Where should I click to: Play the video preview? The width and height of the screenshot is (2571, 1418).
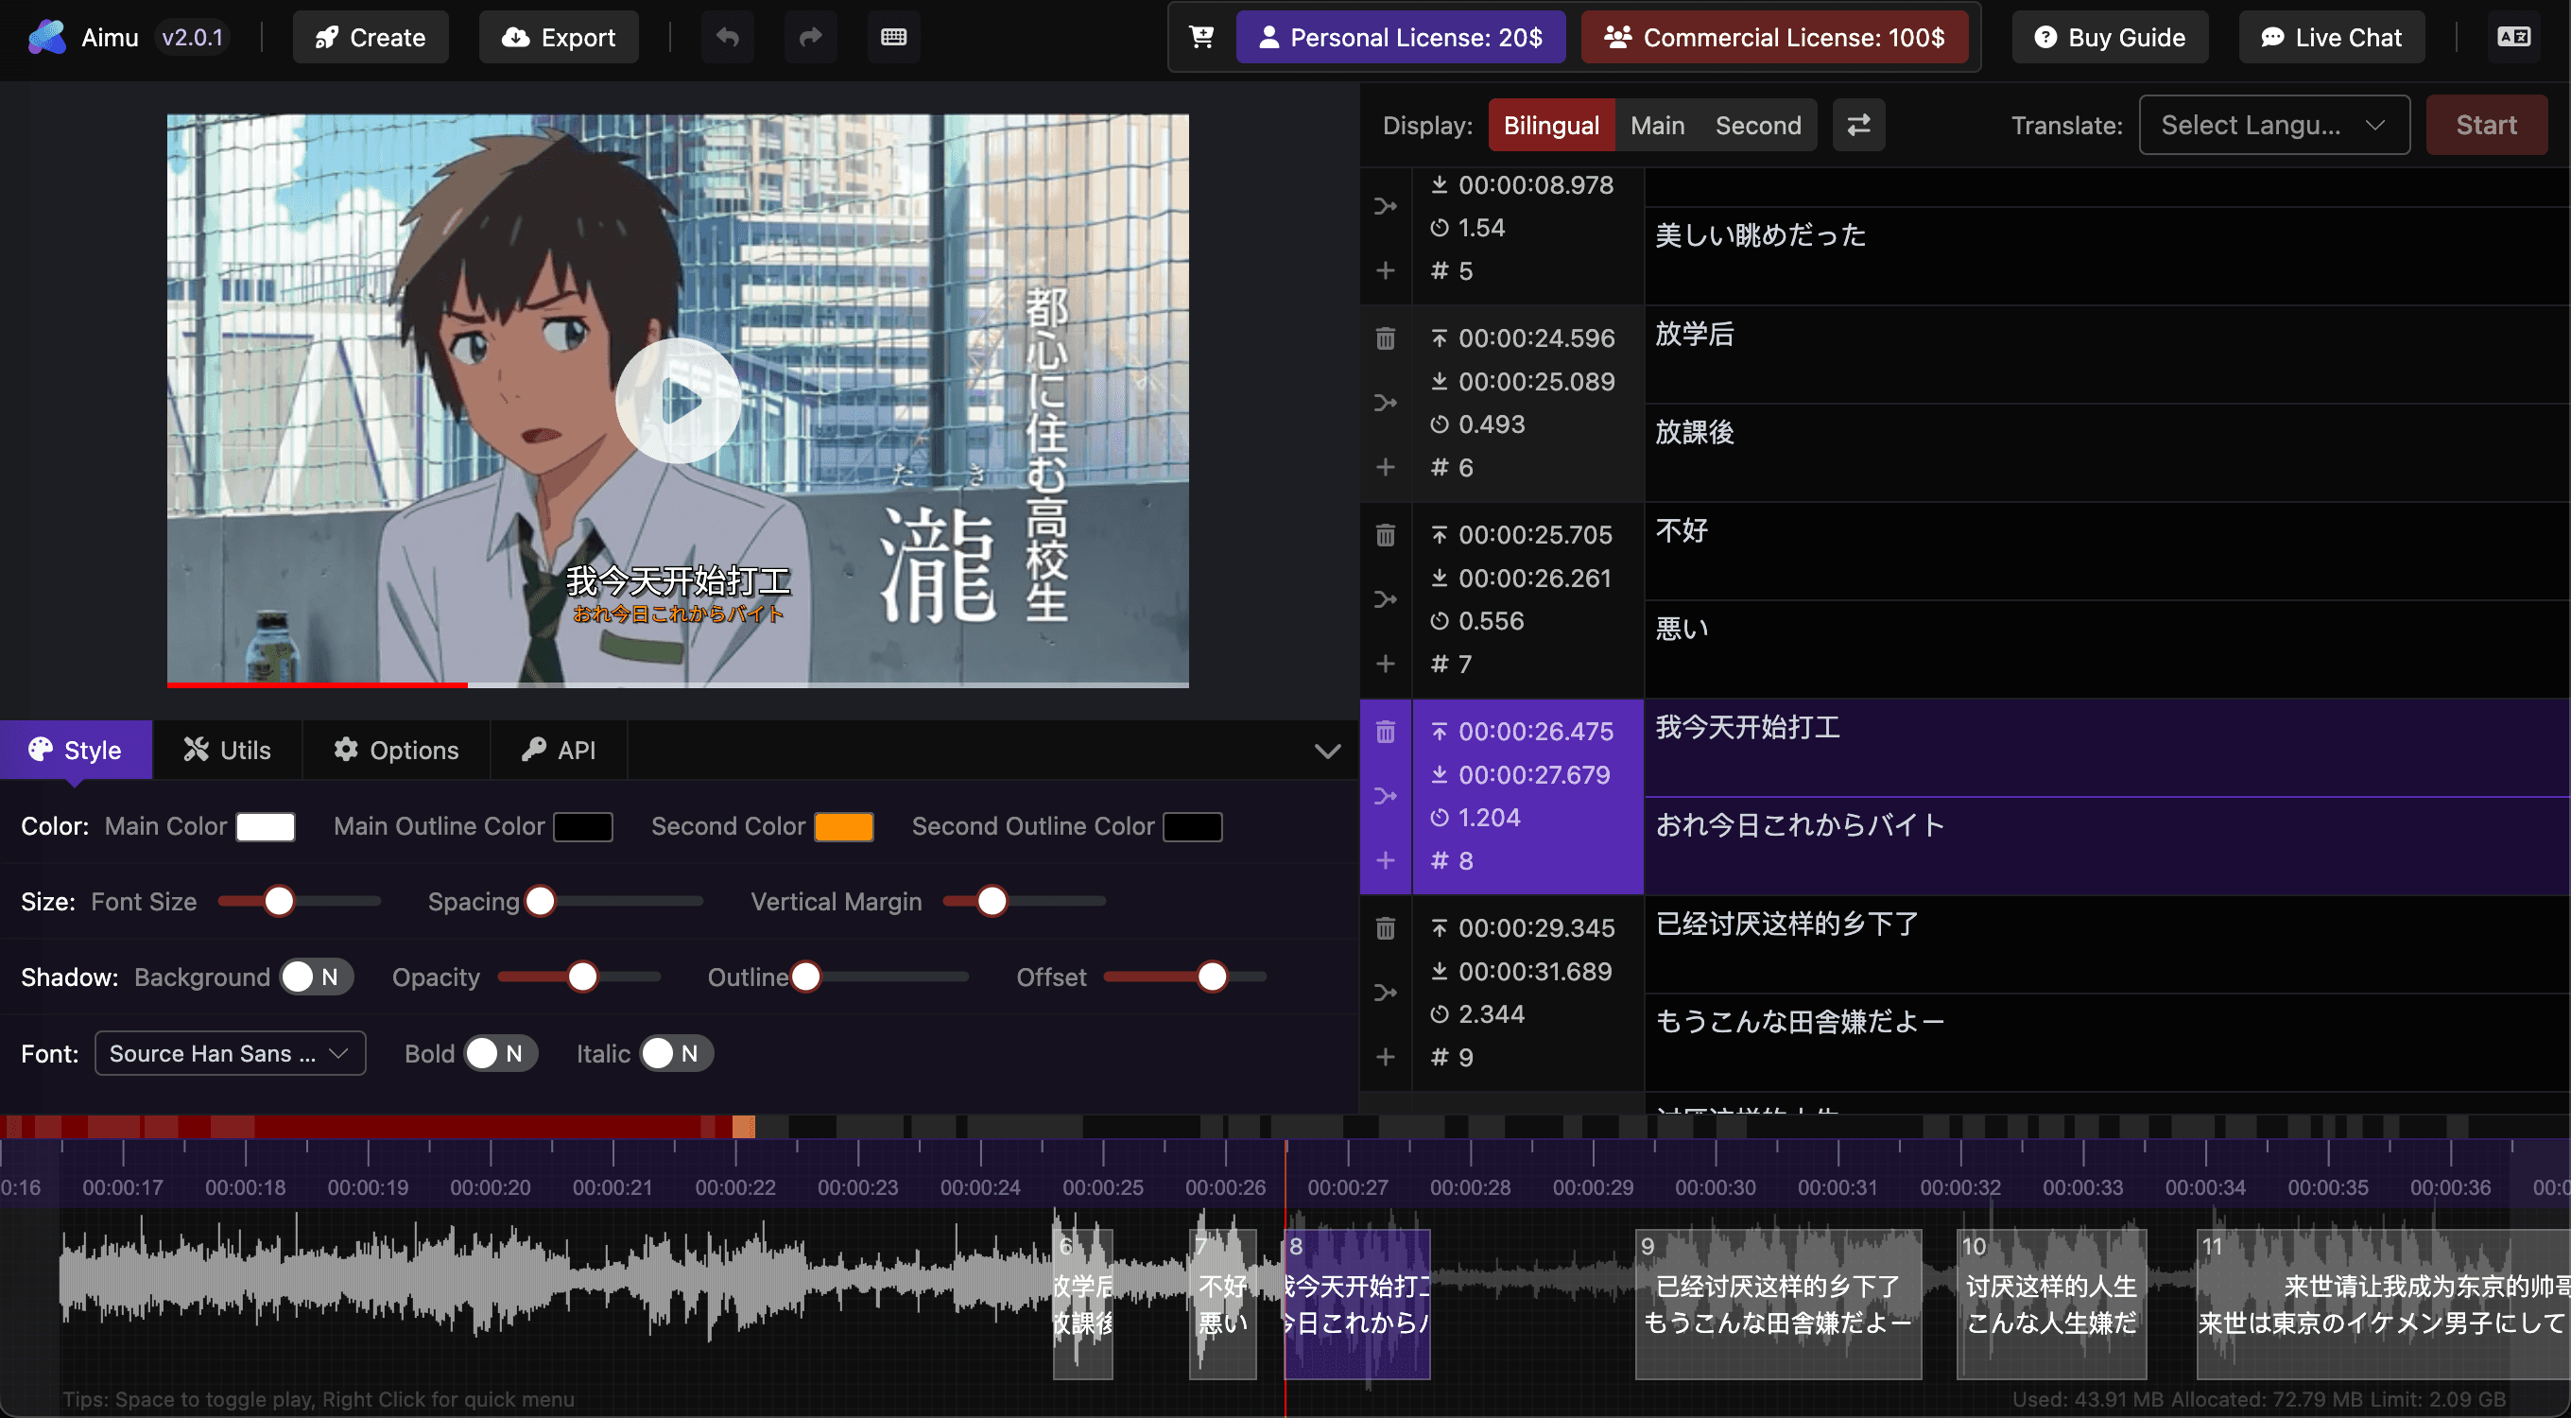[x=678, y=401]
